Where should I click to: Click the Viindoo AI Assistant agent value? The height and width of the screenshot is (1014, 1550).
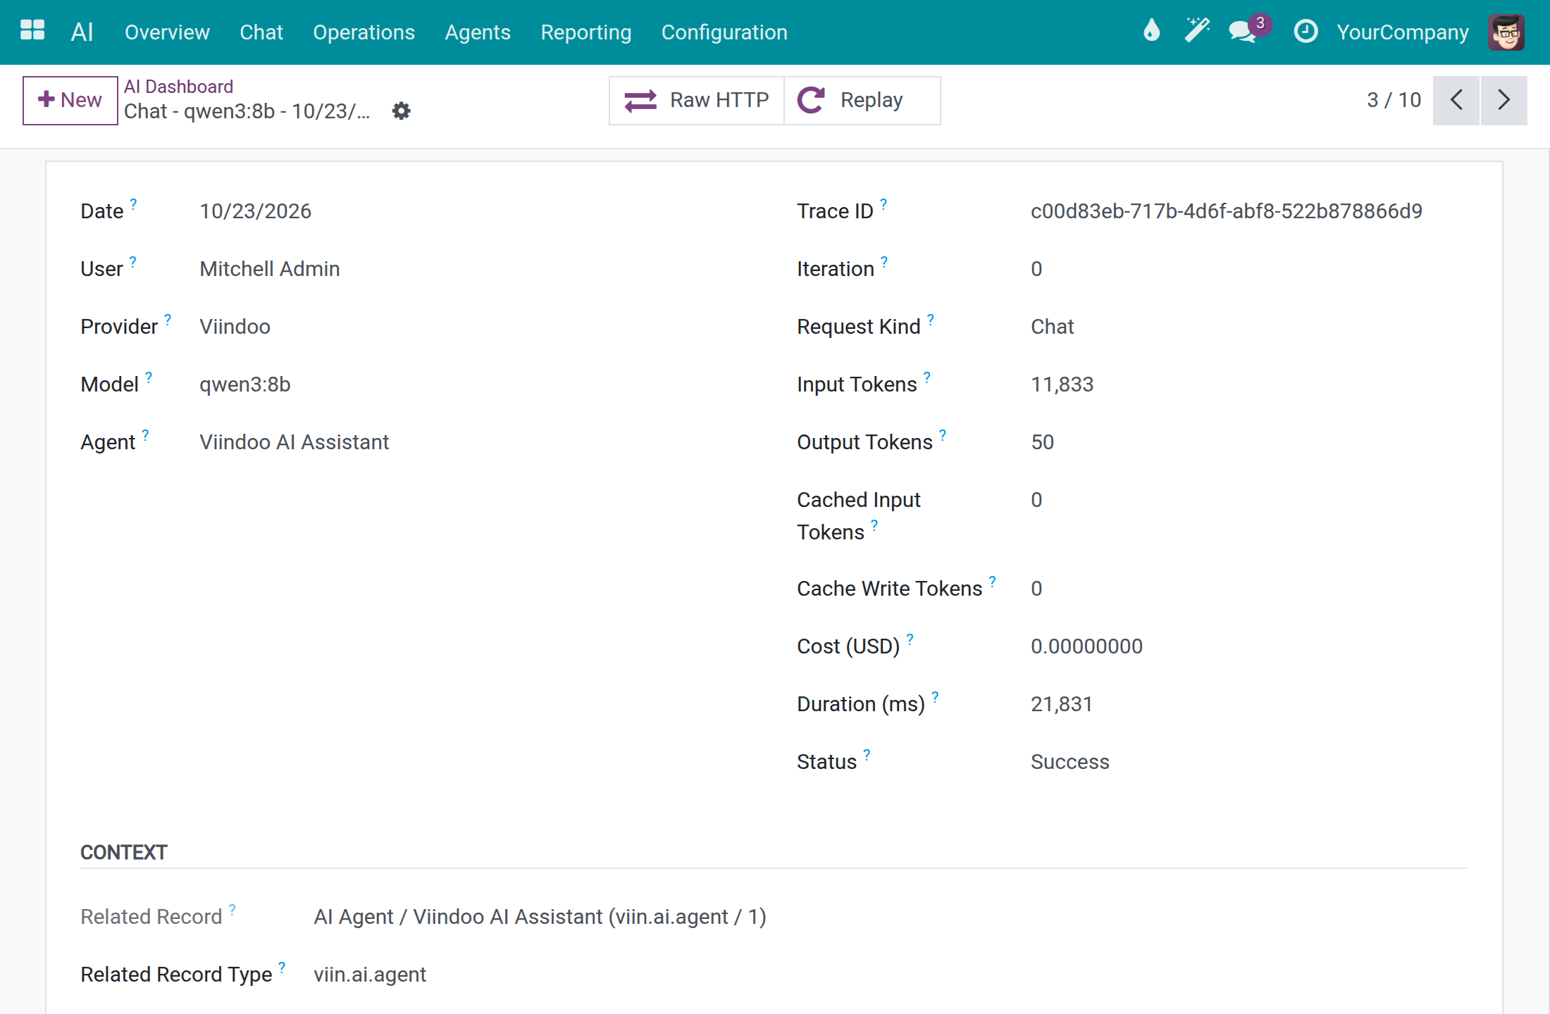294,442
